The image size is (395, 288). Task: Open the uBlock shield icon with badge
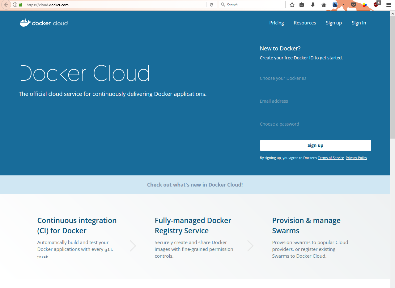376,4
